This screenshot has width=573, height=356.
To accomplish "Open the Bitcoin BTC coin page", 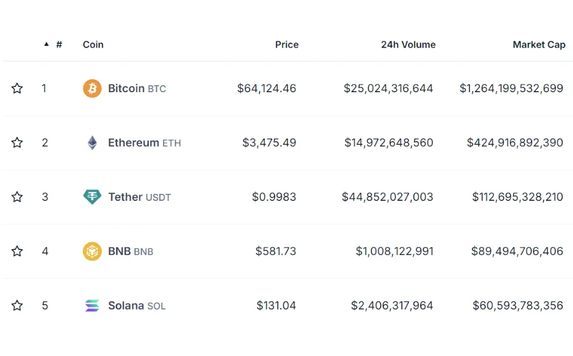I will 137,88.
